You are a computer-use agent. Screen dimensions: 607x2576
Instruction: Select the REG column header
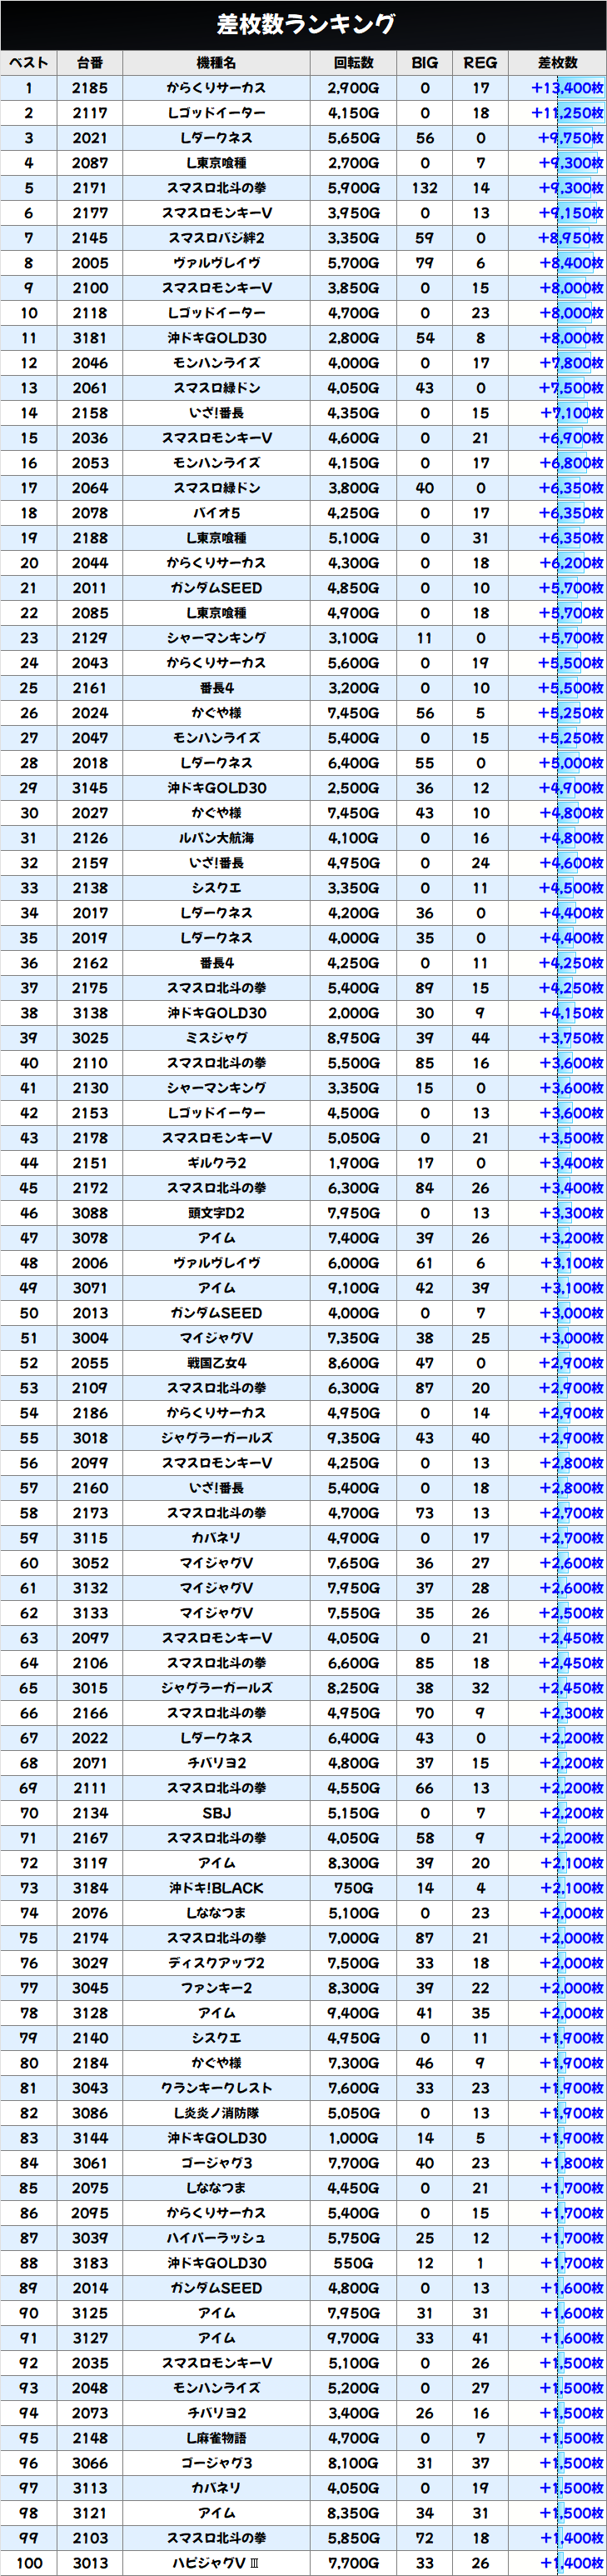(480, 63)
